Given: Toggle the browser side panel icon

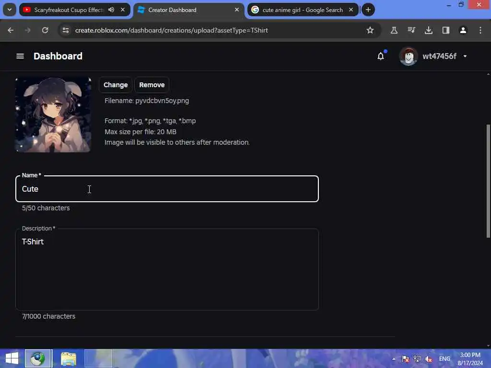Looking at the screenshot, I should pyautogui.click(x=445, y=30).
